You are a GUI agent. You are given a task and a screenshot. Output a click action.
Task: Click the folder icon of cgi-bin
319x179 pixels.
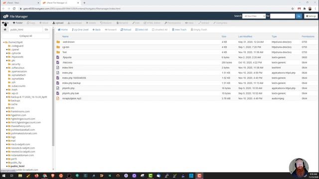pos(58,47)
